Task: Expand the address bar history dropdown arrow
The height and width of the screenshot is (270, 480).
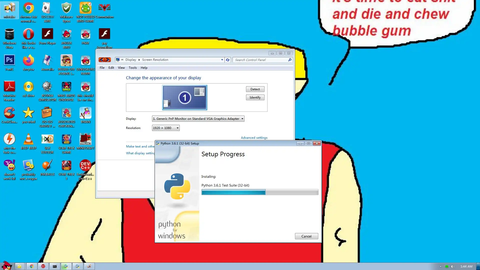Action: pyautogui.click(x=222, y=60)
